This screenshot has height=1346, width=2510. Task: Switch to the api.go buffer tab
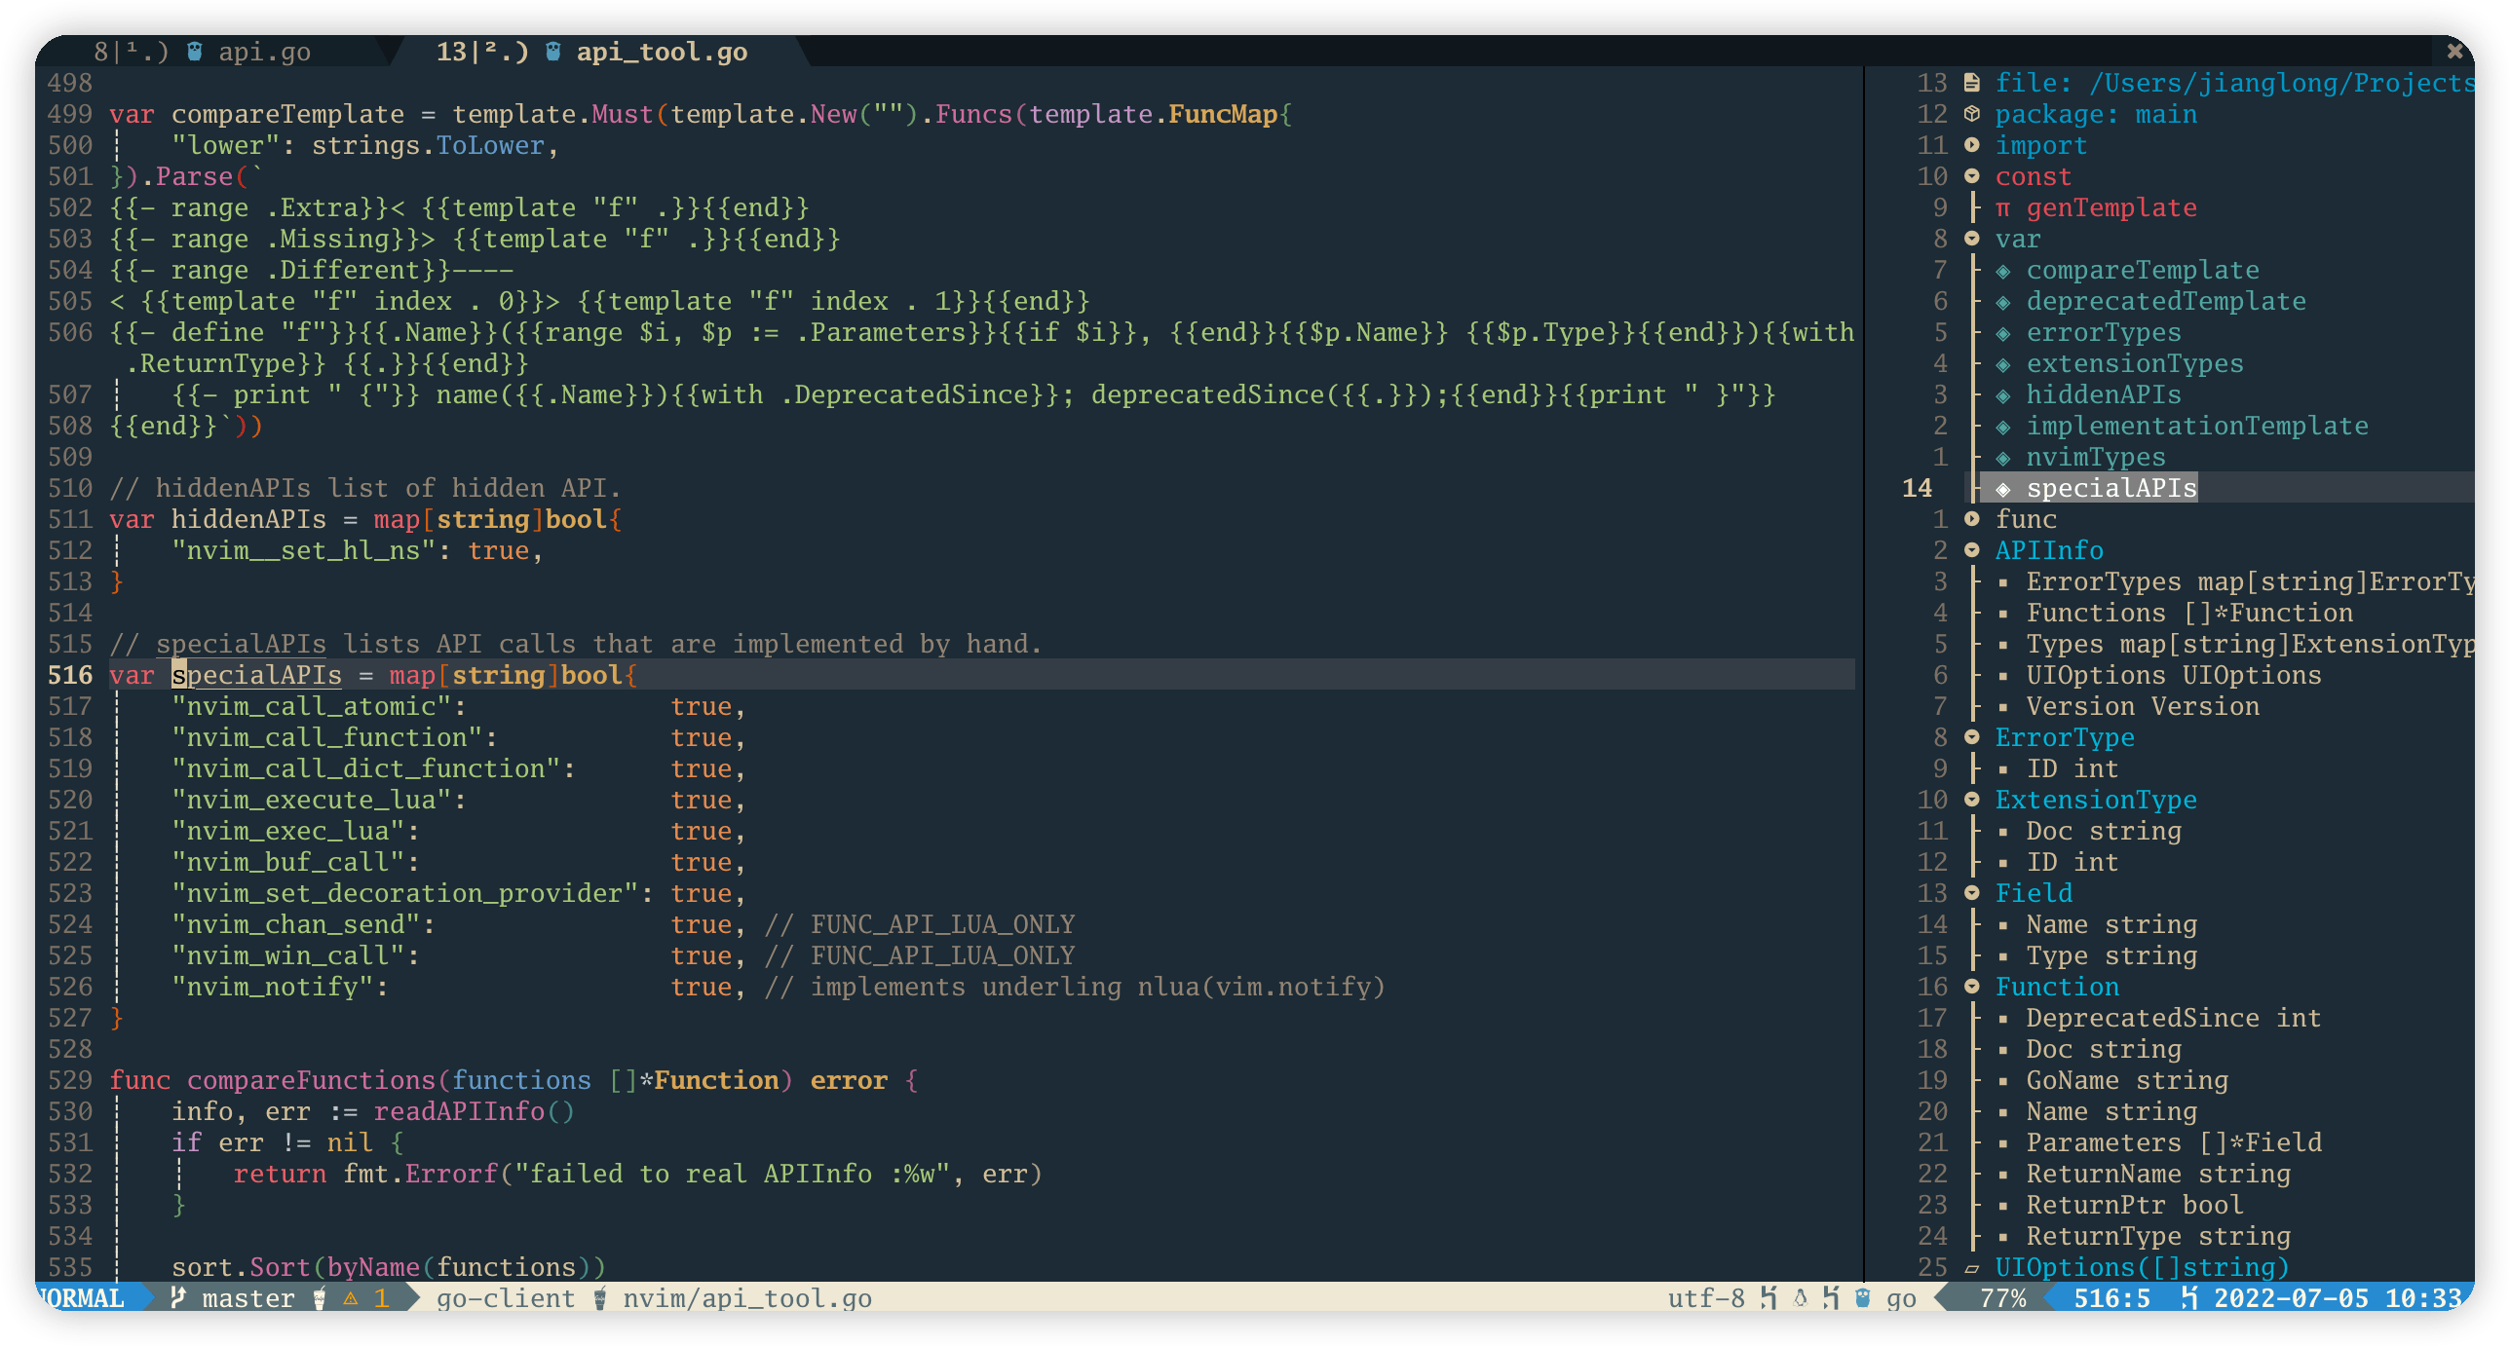[263, 52]
